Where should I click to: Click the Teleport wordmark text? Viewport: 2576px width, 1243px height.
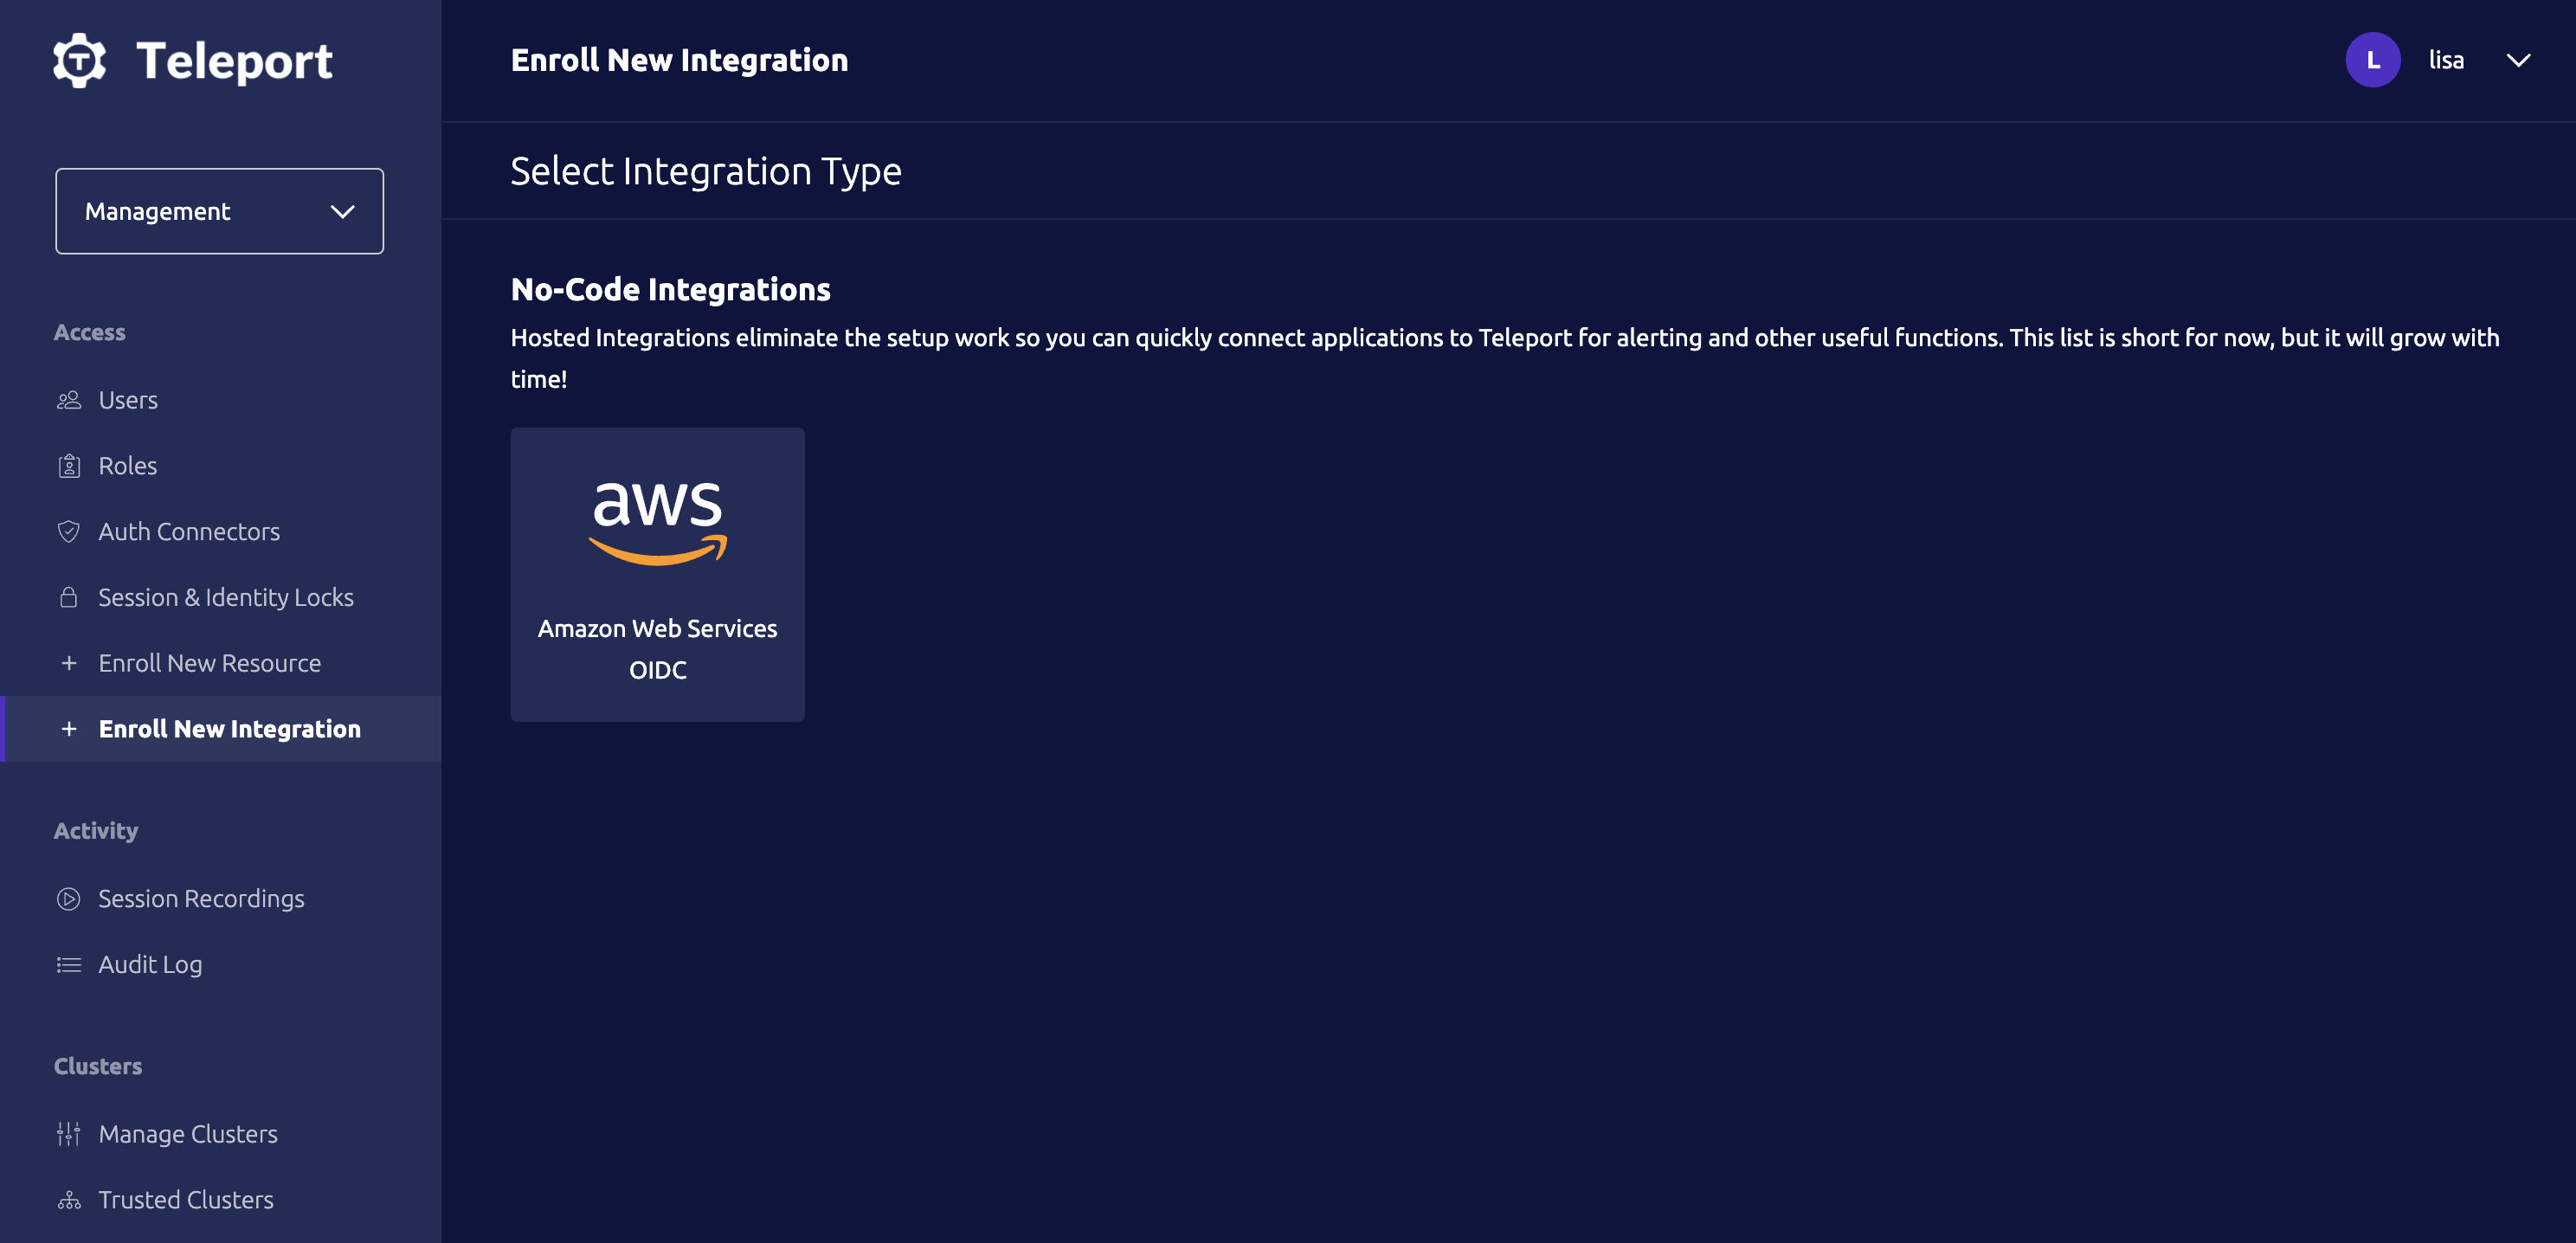[x=234, y=61]
